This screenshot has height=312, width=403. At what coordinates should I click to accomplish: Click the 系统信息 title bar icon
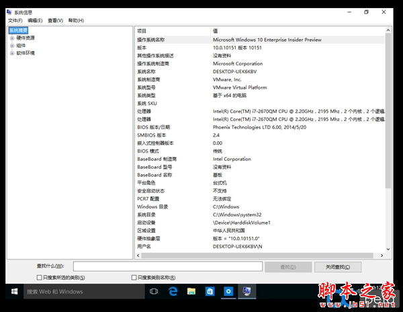[x=9, y=11]
